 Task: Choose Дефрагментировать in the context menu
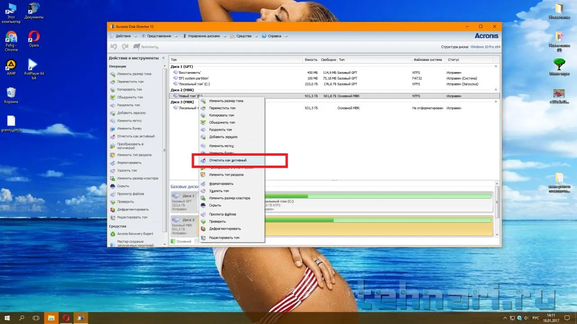pos(232,229)
